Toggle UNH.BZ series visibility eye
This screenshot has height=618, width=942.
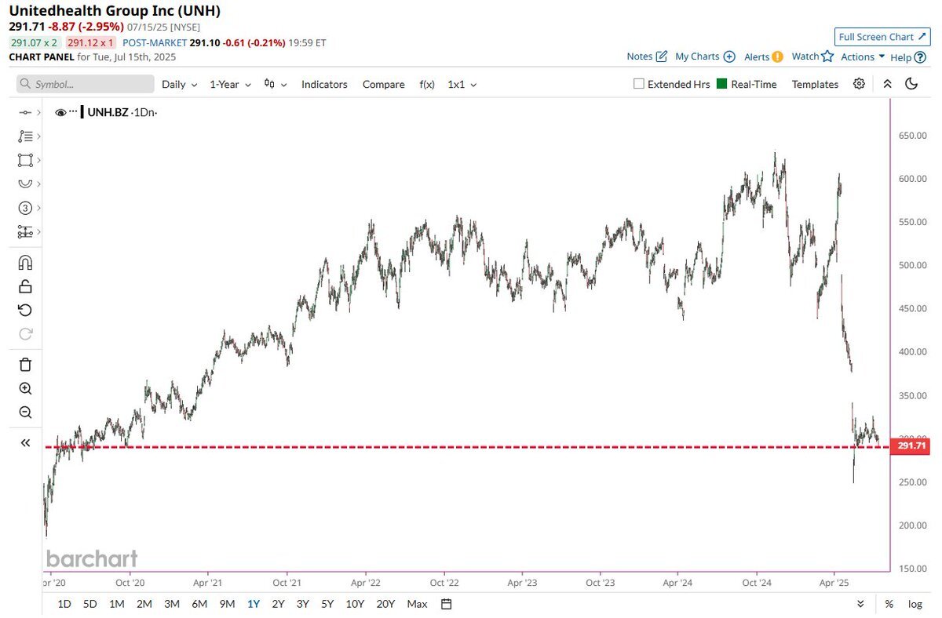[x=60, y=113]
